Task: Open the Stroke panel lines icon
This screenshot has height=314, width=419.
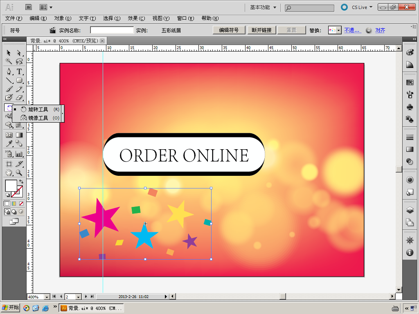Action: [410, 137]
